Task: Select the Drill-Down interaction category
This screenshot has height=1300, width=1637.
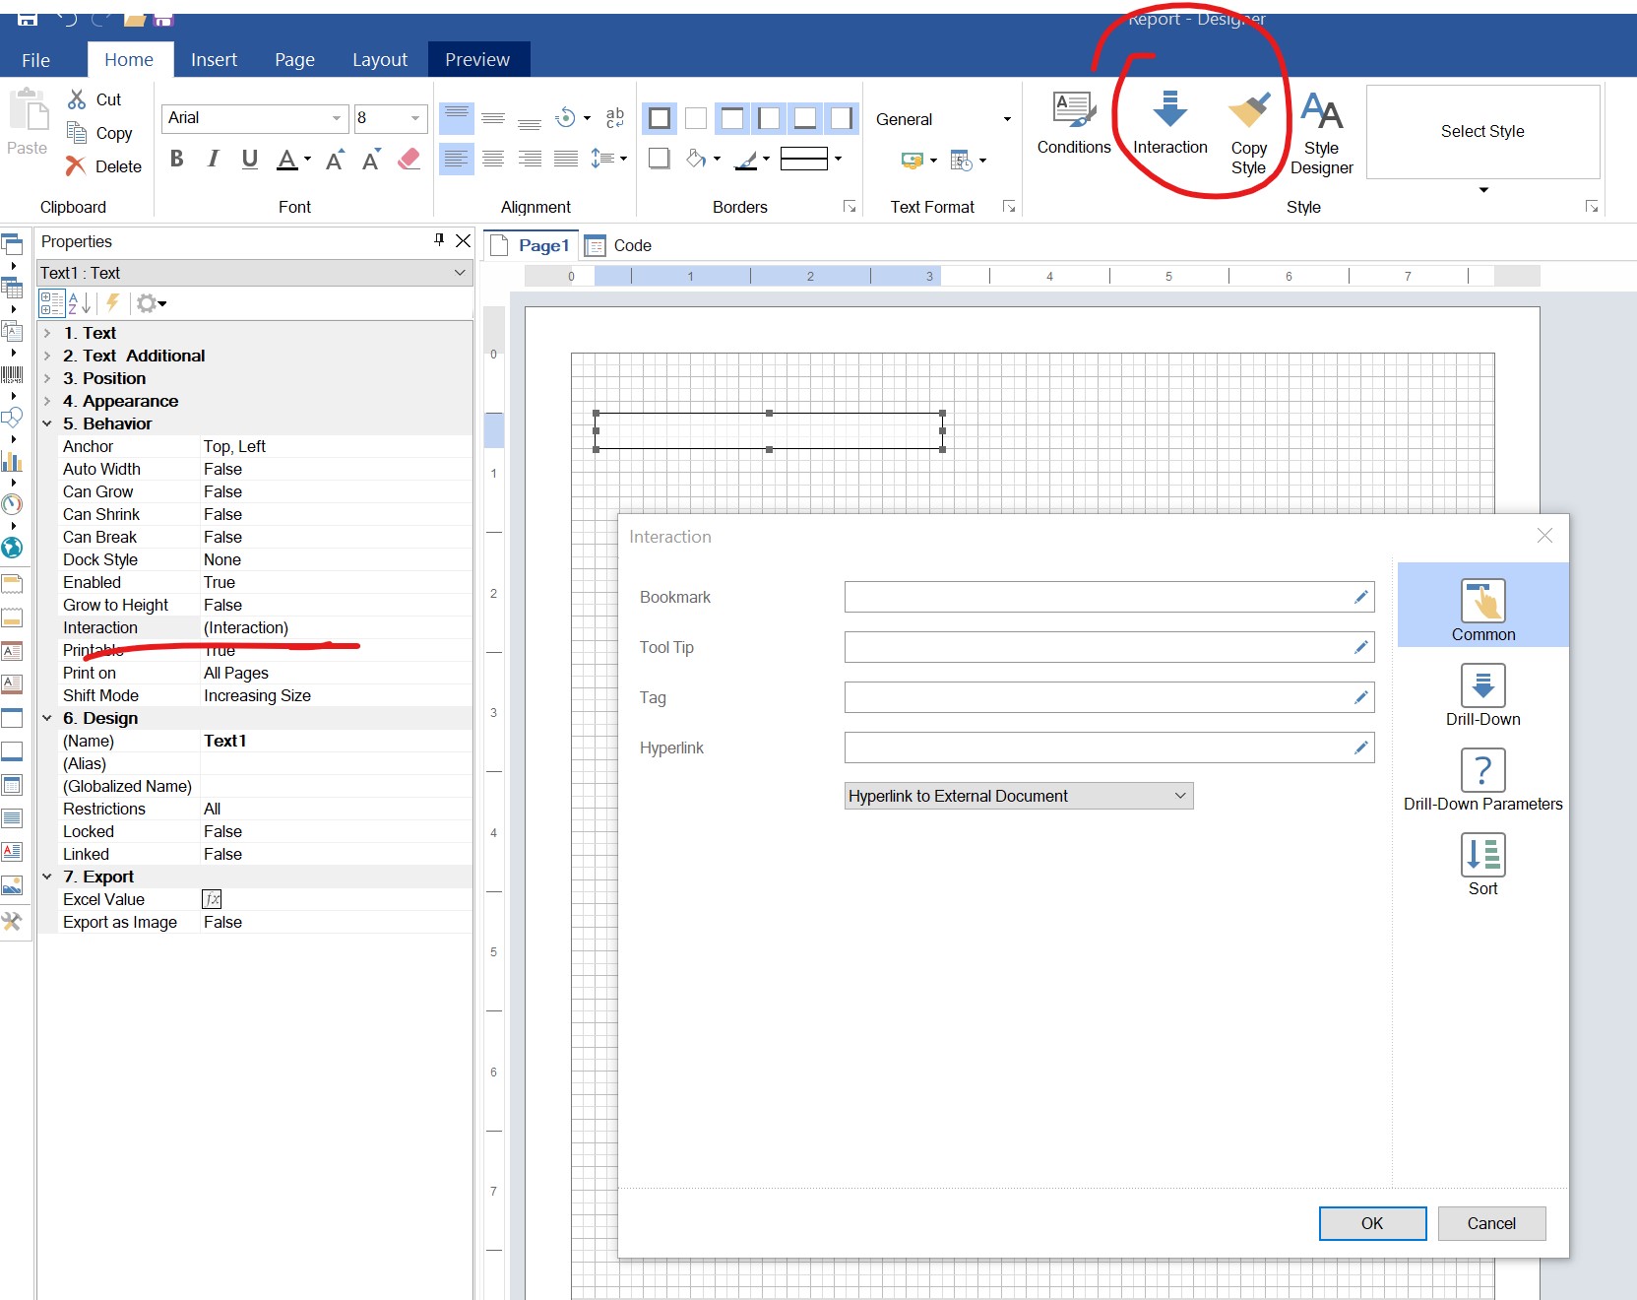Action: click(x=1482, y=695)
